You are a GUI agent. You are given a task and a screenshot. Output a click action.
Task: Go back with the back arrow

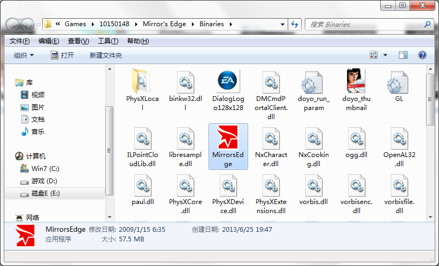coord(12,25)
